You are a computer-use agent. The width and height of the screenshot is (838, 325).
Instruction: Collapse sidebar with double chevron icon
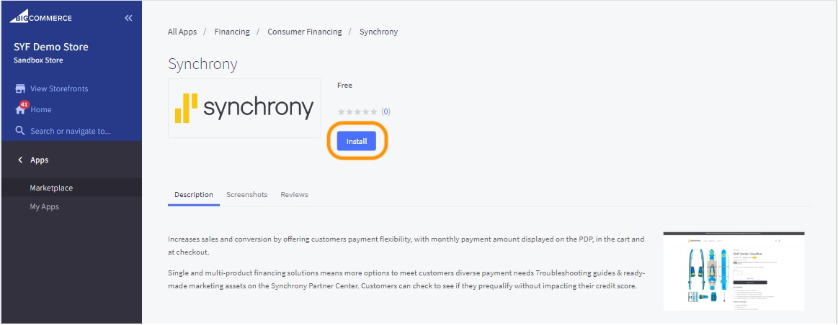128,18
